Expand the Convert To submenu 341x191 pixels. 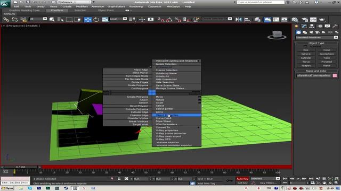tap(176, 127)
